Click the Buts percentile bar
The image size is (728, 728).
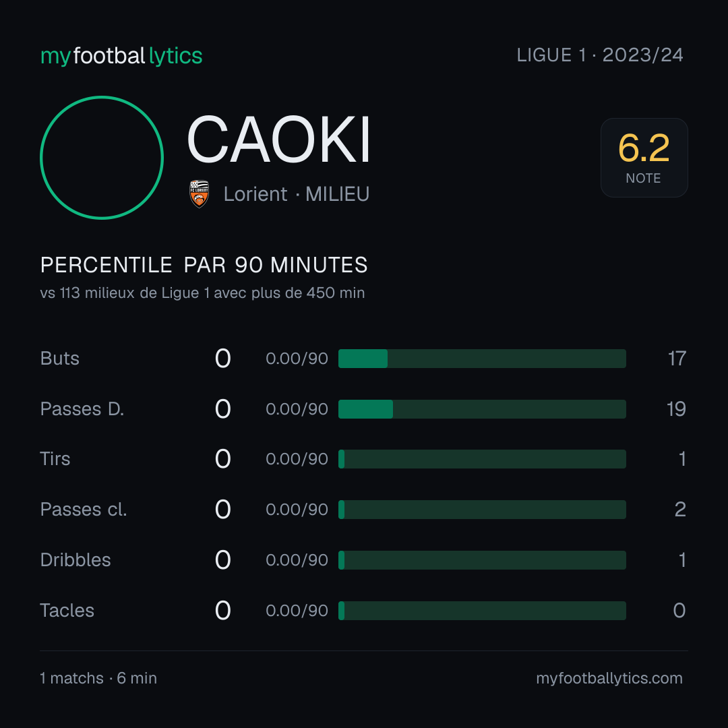482,359
